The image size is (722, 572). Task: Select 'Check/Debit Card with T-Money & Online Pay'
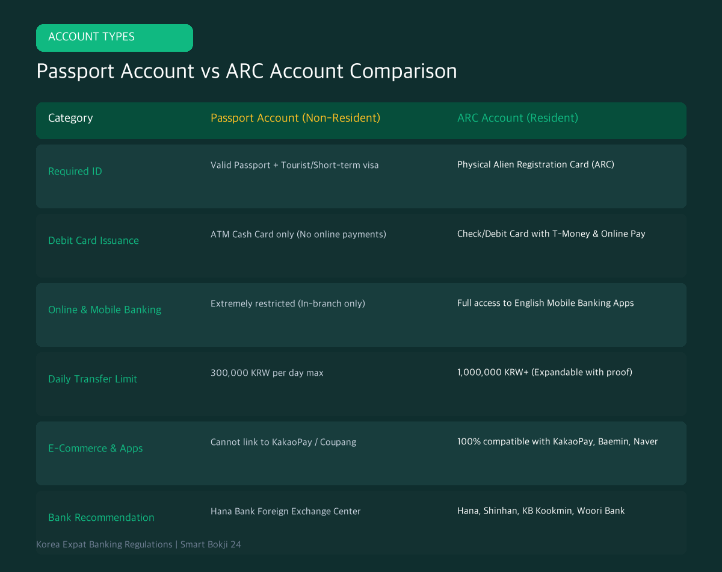[551, 234]
